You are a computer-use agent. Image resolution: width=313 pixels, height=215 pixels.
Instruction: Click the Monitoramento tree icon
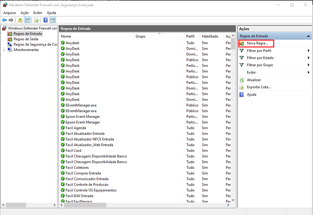pos(10,50)
